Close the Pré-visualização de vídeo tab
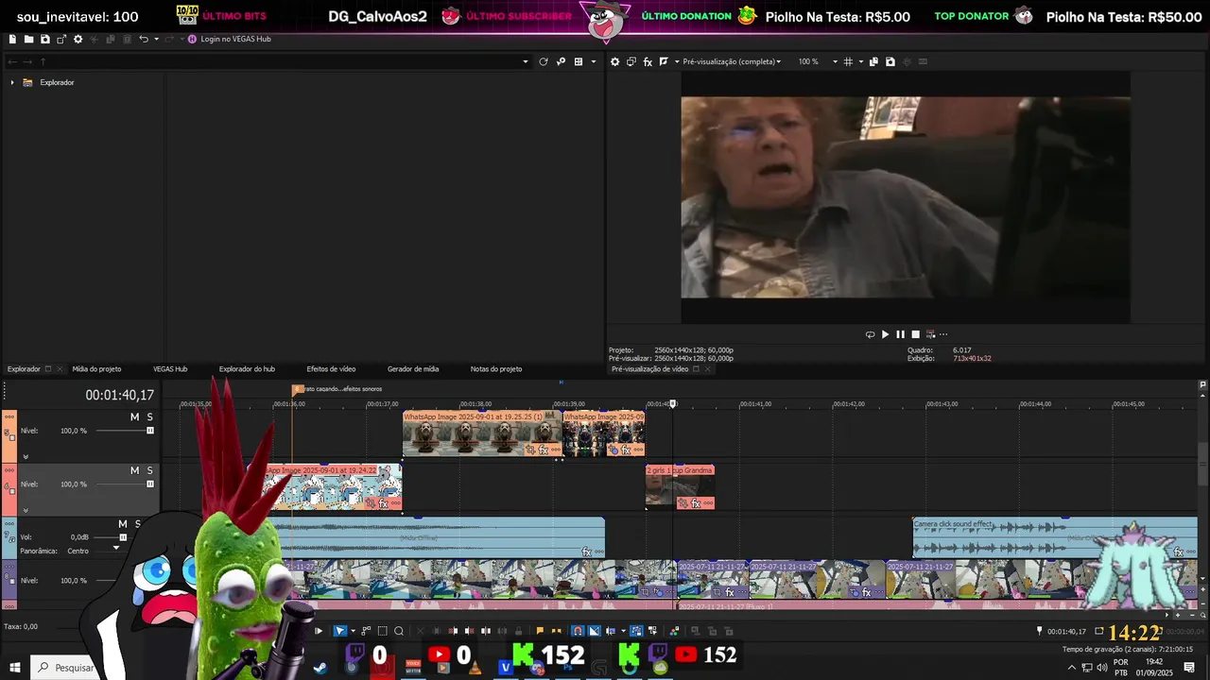 click(x=707, y=369)
